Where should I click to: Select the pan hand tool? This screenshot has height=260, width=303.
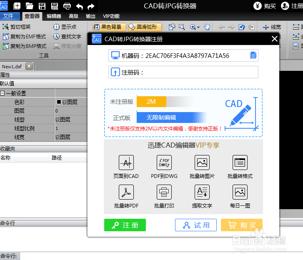coord(207,27)
